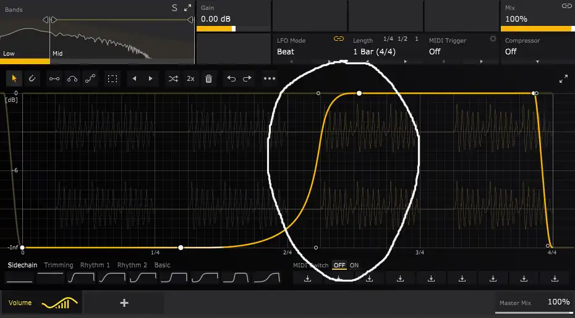The image size is (575, 318).
Task: Solo the band with the S button
Action: point(174,8)
